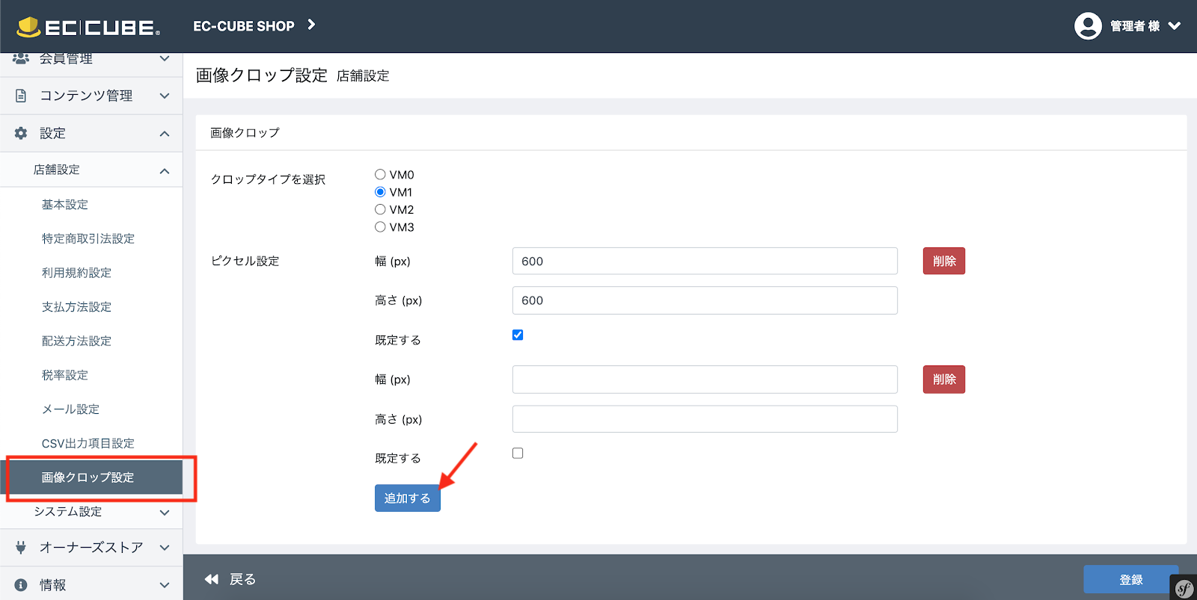Select the VM0 crop type

coord(380,174)
